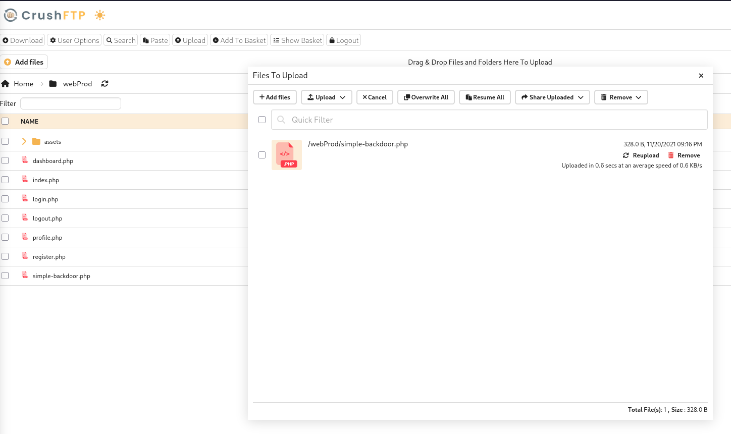This screenshot has width=731, height=434.
Task: Click the Reupload icon for simple-backdoor.php
Action: click(626, 155)
